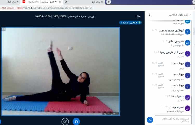195x125 pixels.
Task: Click the avatar of برین کار، نازنین زهرا
Action: tap(187, 54)
